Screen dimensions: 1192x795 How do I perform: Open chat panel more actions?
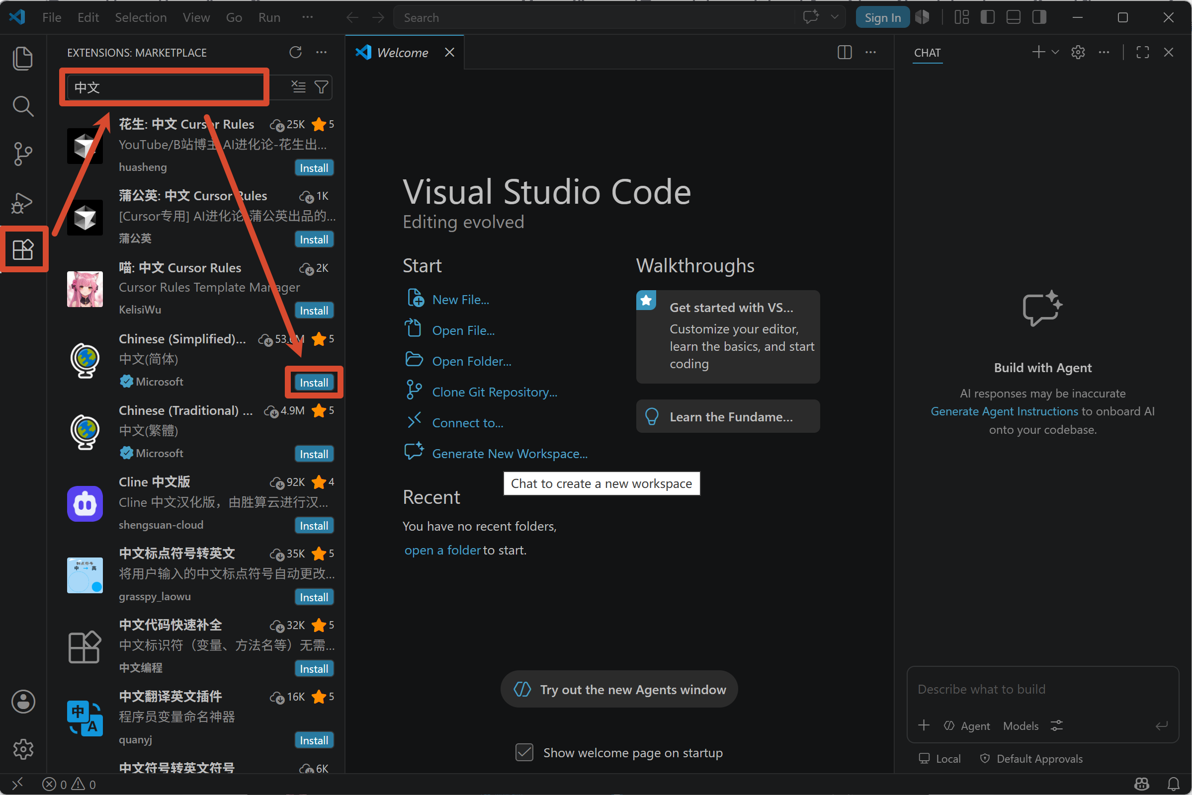[x=1104, y=52]
